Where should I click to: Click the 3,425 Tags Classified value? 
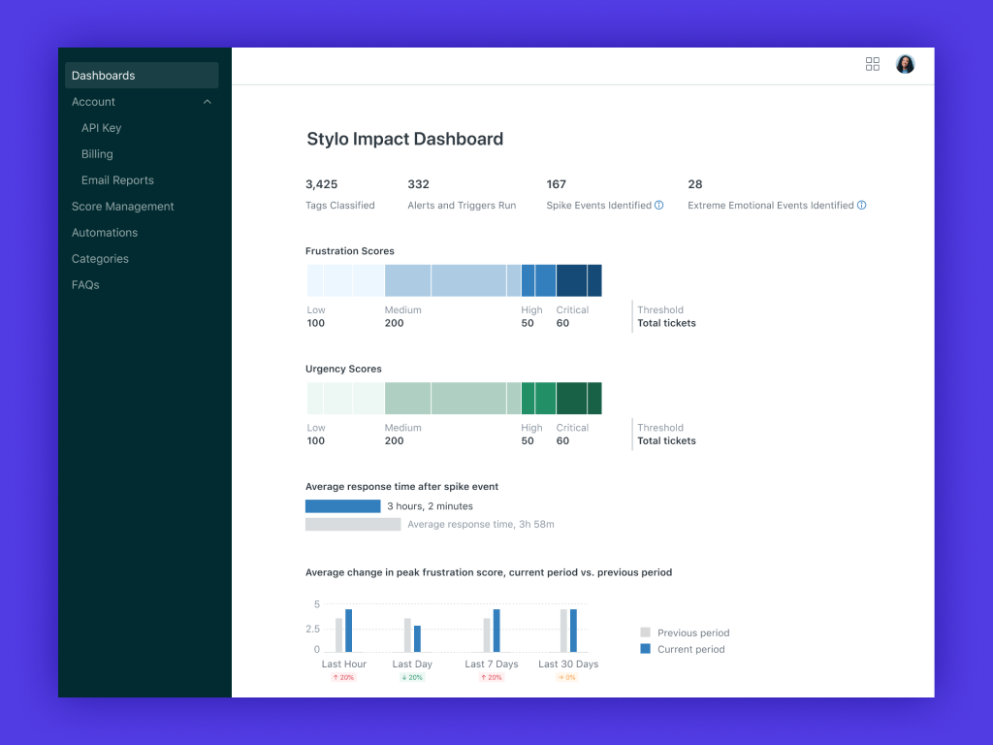[322, 184]
